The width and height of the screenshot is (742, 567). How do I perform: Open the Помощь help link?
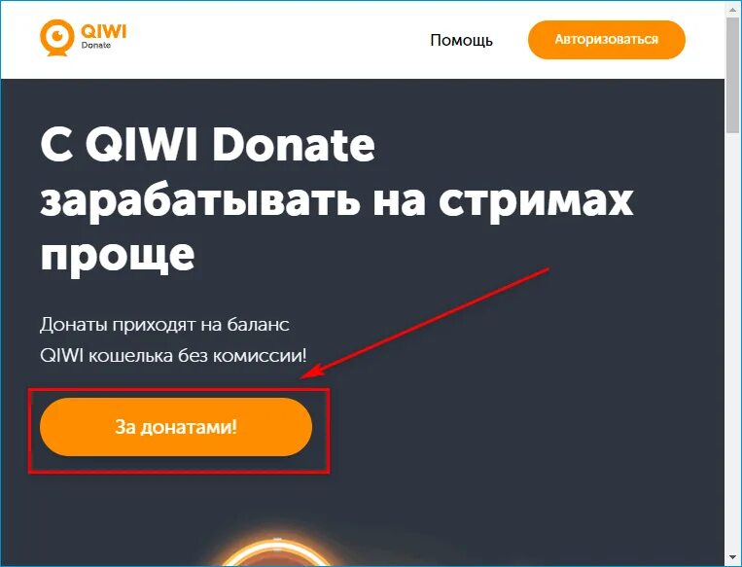tap(461, 40)
